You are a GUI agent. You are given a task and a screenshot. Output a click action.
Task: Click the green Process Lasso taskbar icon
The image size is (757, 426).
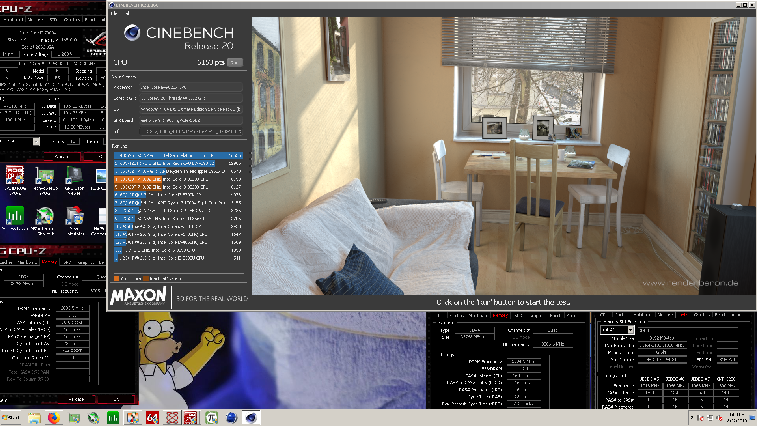click(x=113, y=418)
